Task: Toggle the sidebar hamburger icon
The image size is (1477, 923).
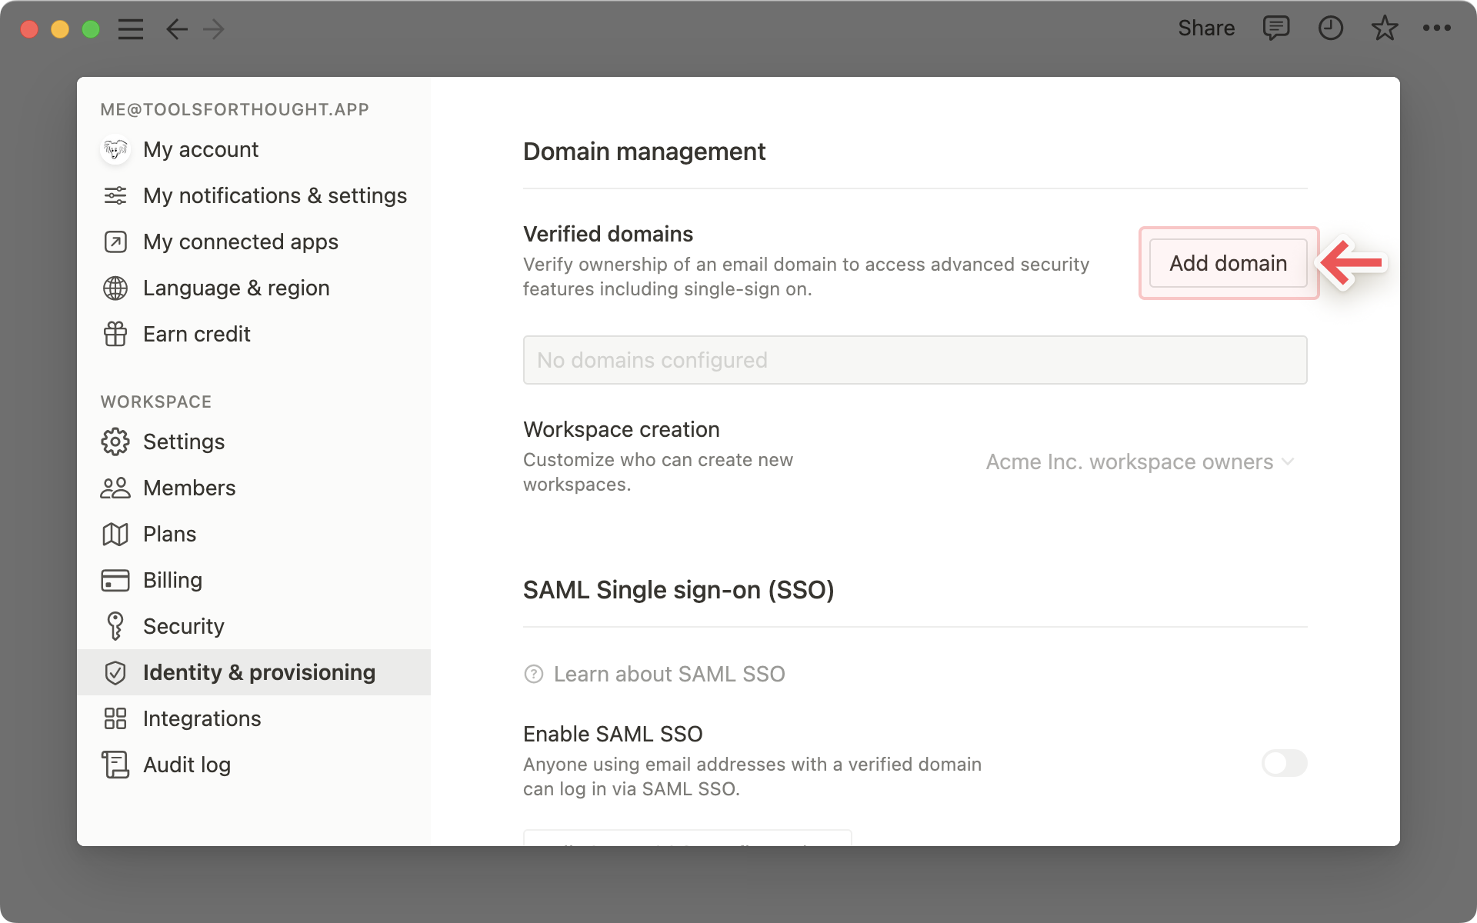Action: pyautogui.click(x=131, y=29)
